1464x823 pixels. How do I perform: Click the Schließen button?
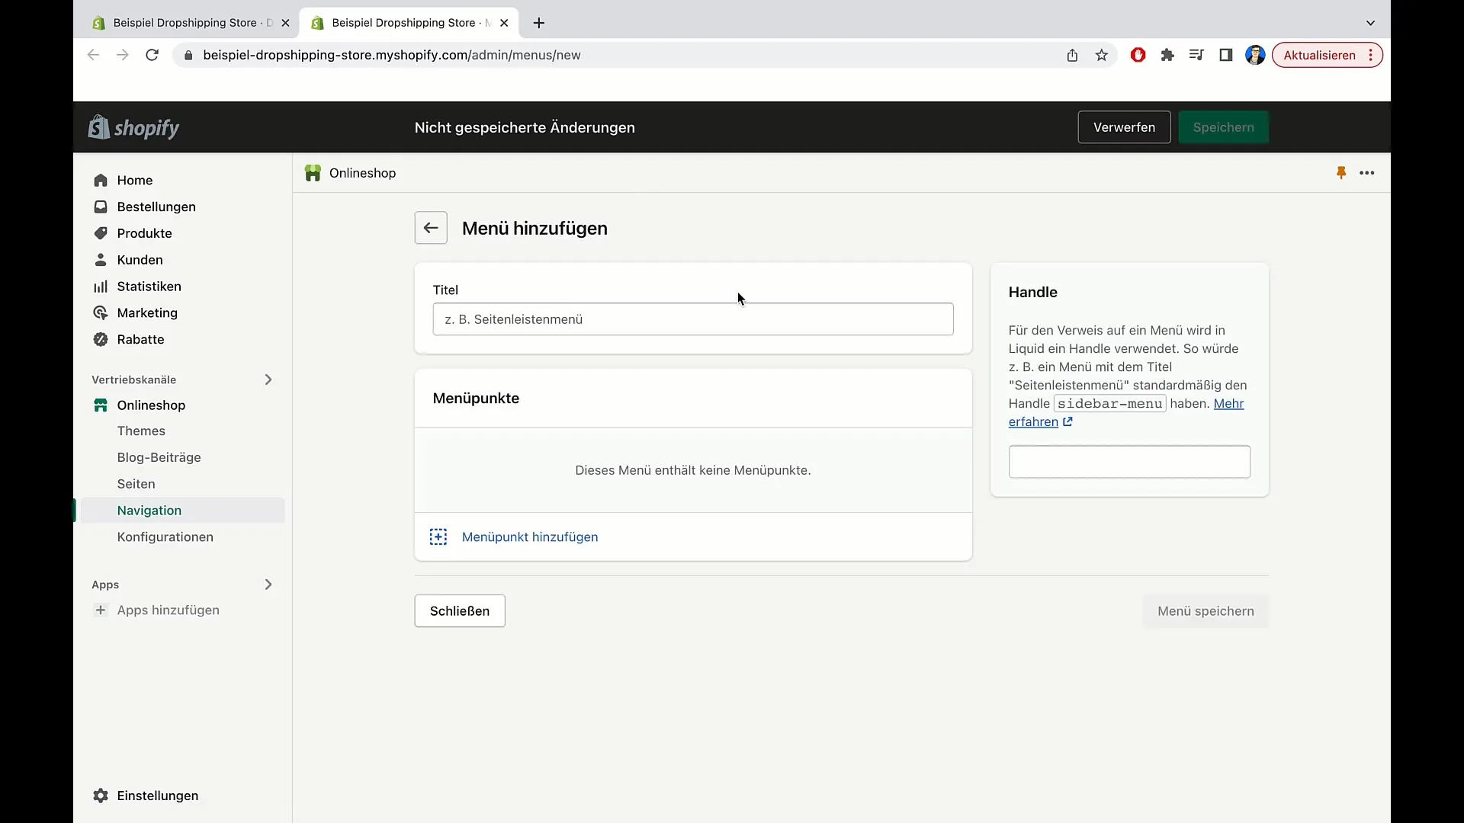click(460, 611)
